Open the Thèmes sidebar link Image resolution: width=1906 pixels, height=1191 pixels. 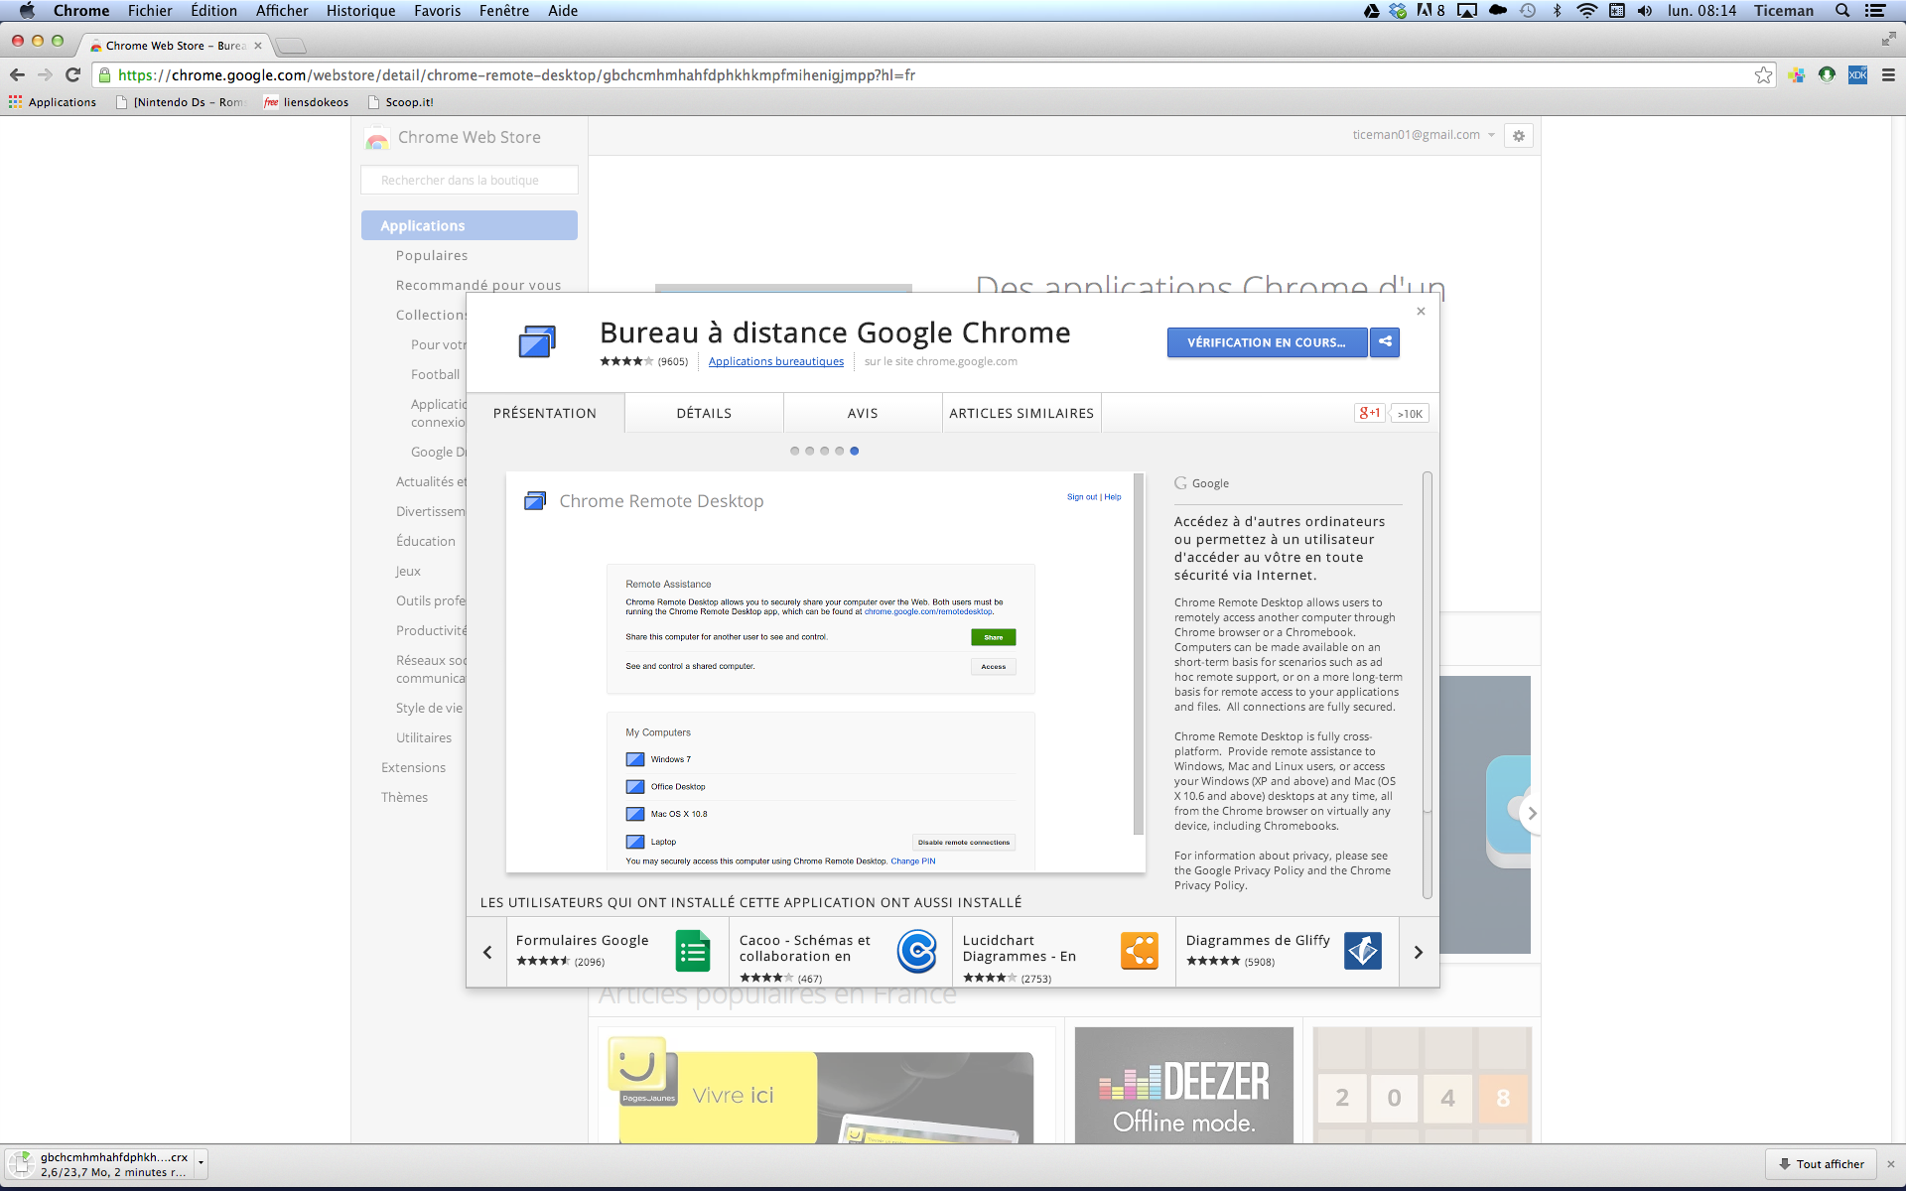pos(404,797)
